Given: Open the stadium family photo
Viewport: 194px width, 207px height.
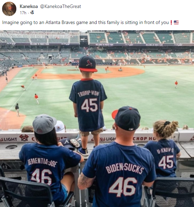Looking at the screenshot, I should pyautogui.click(x=97, y=119).
